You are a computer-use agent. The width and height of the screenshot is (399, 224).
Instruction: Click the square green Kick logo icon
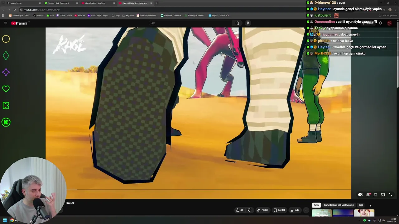[x=6, y=105]
